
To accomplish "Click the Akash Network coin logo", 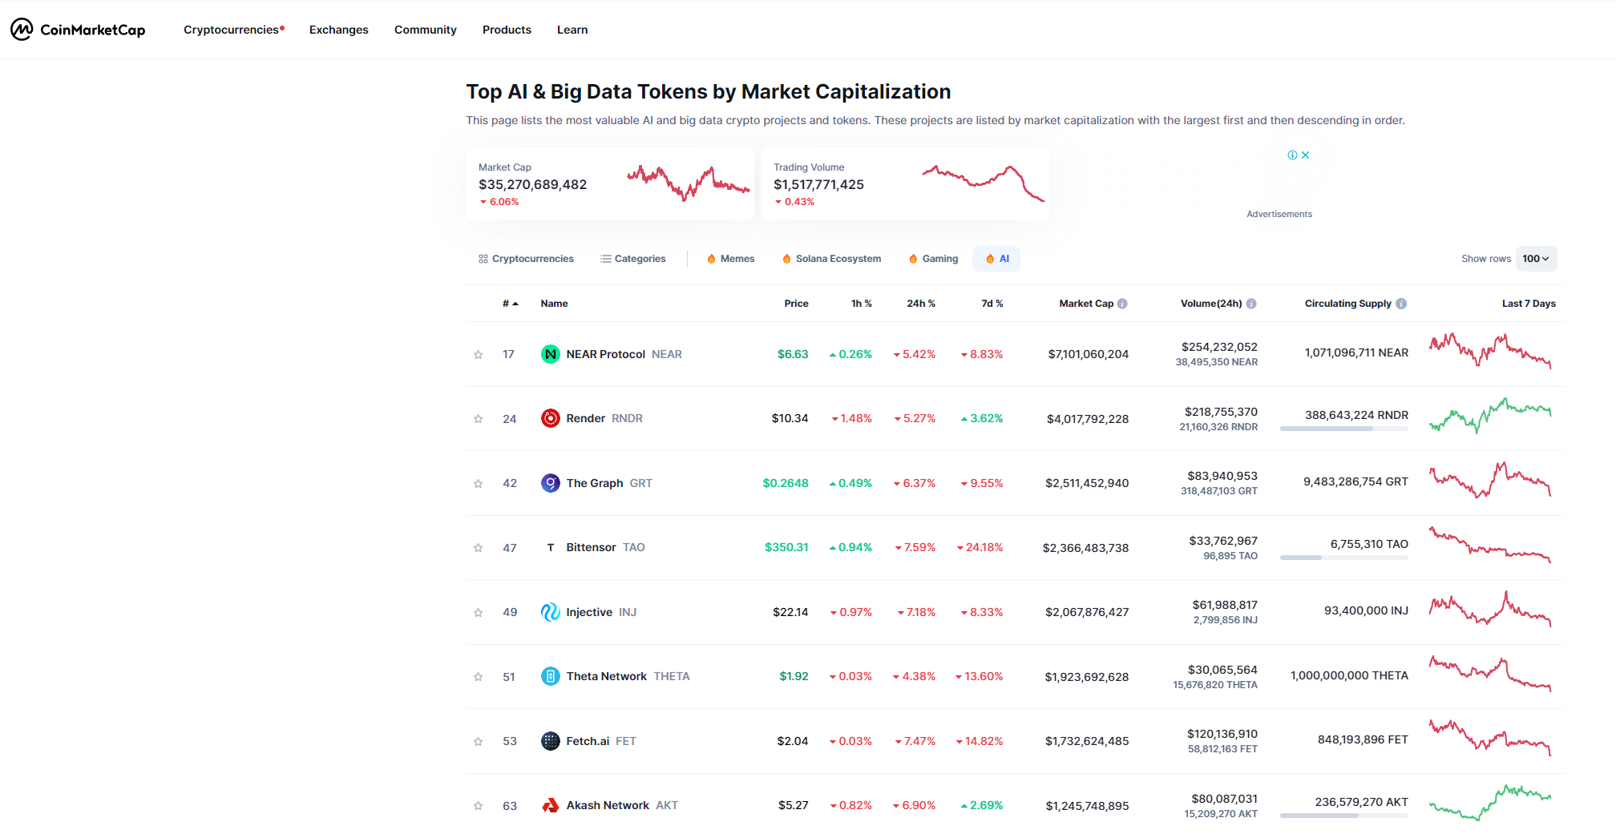I will (x=551, y=805).
